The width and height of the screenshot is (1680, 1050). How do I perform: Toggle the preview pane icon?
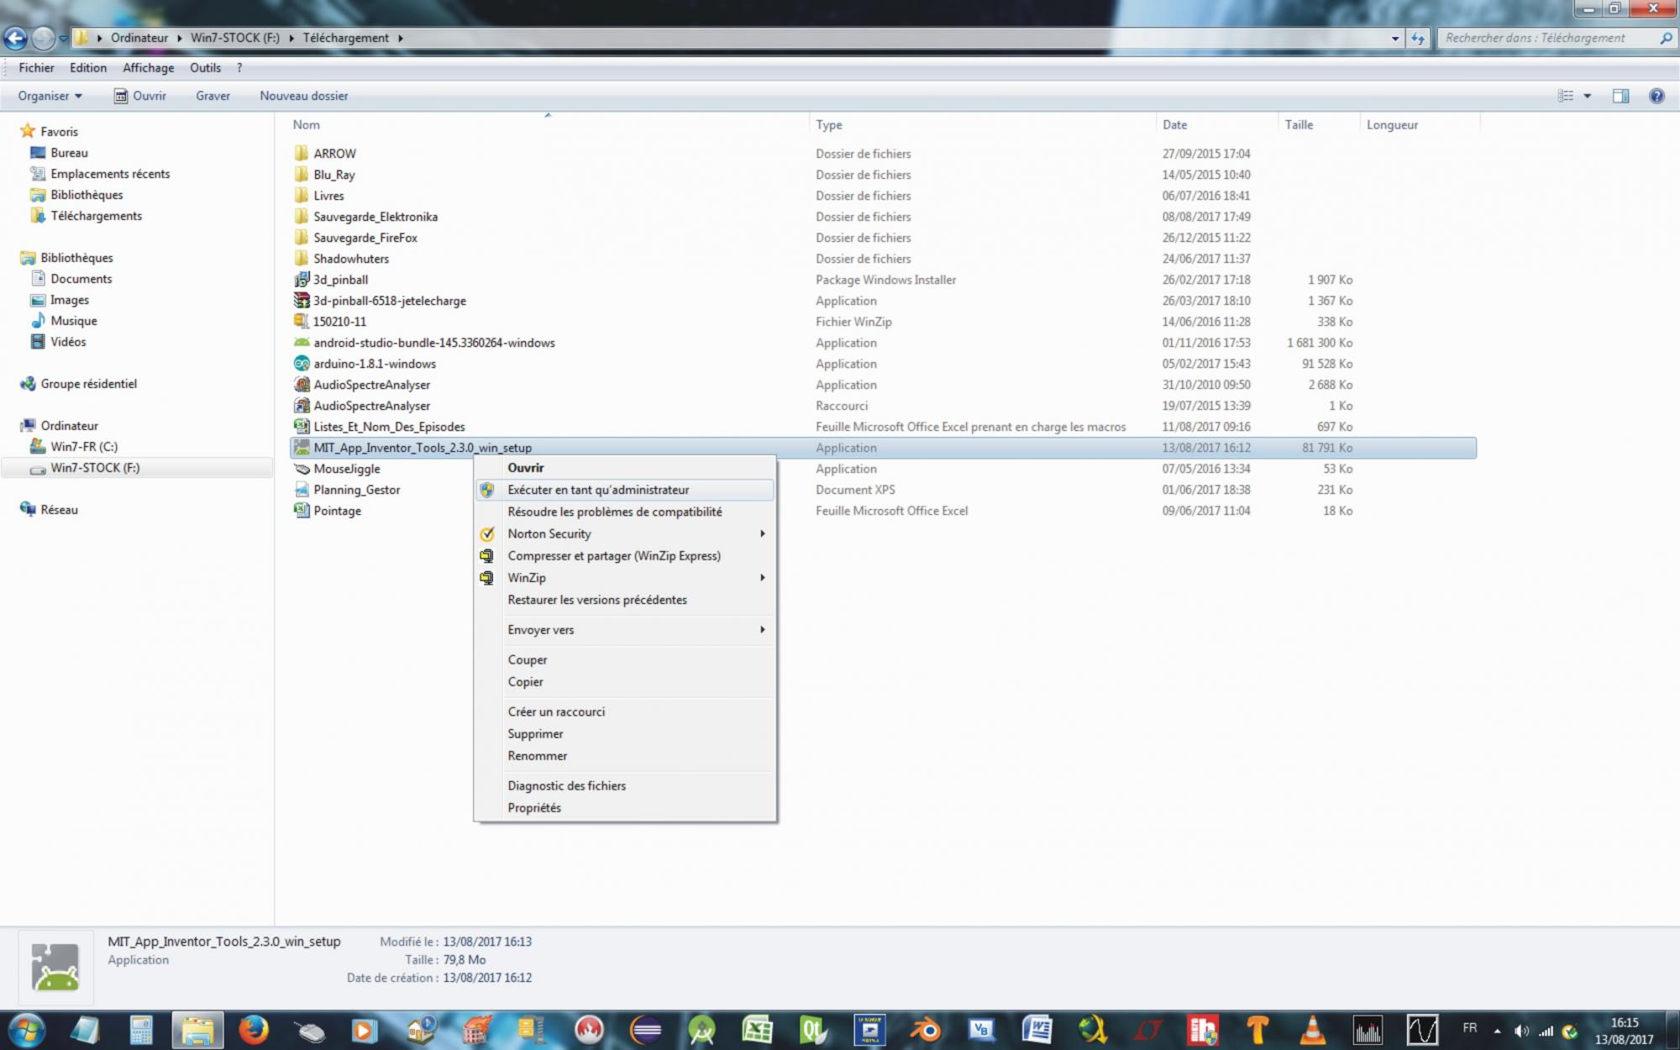click(x=1620, y=96)
